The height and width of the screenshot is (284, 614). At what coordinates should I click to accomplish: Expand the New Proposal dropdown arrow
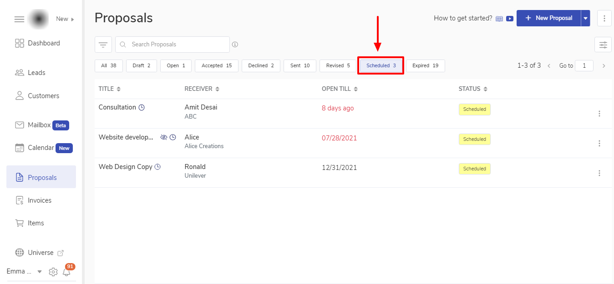pos(585,19)
